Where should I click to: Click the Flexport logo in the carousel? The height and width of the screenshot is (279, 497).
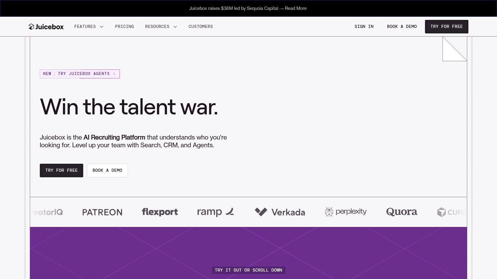click(x=160, y=212)
